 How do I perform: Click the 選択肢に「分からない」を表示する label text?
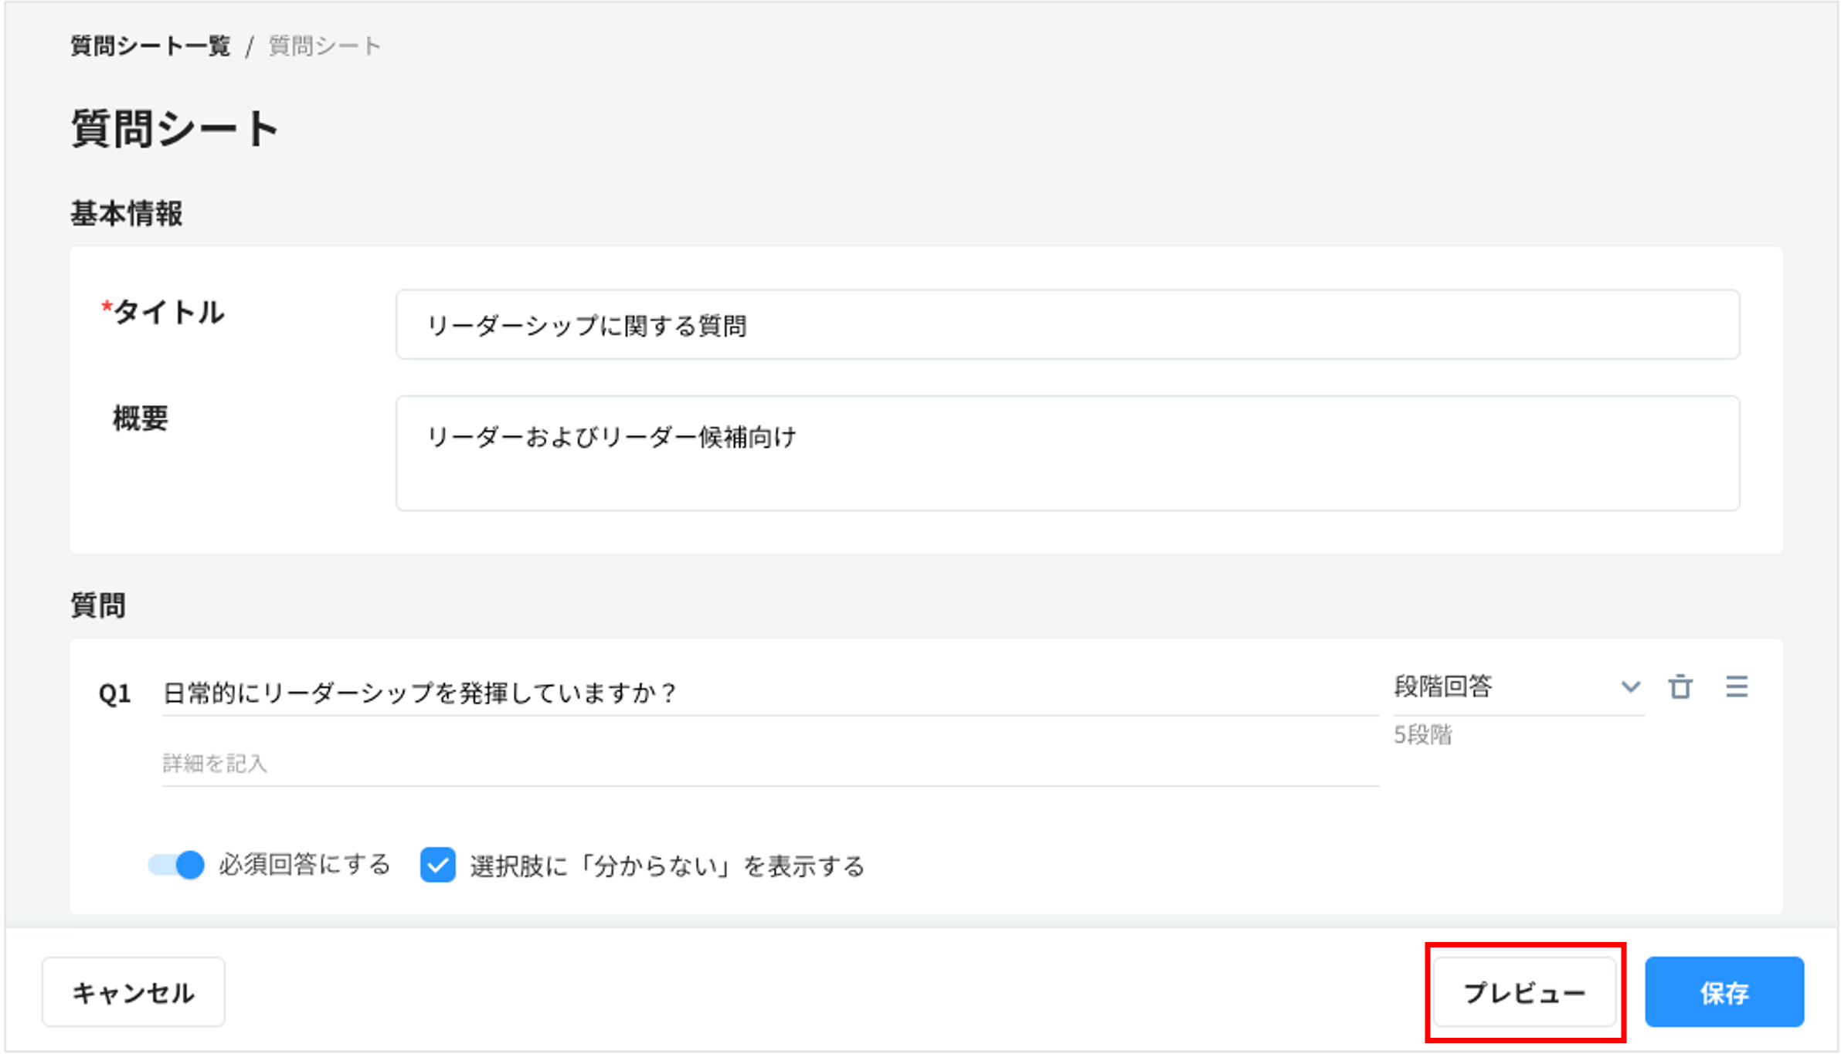667,866
